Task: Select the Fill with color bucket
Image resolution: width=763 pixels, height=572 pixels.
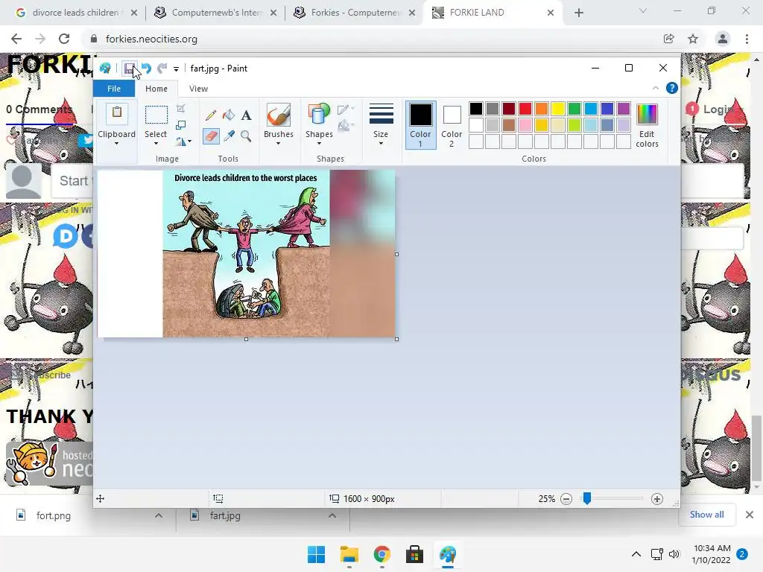Action: (x=228, y=115)
